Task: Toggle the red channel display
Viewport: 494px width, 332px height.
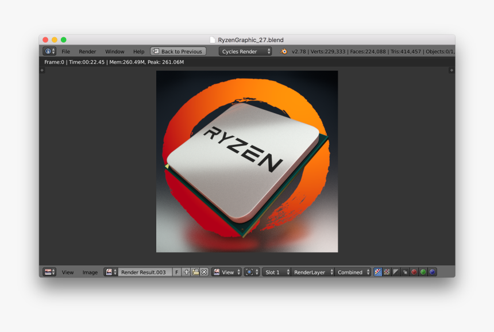Action: 413,272
